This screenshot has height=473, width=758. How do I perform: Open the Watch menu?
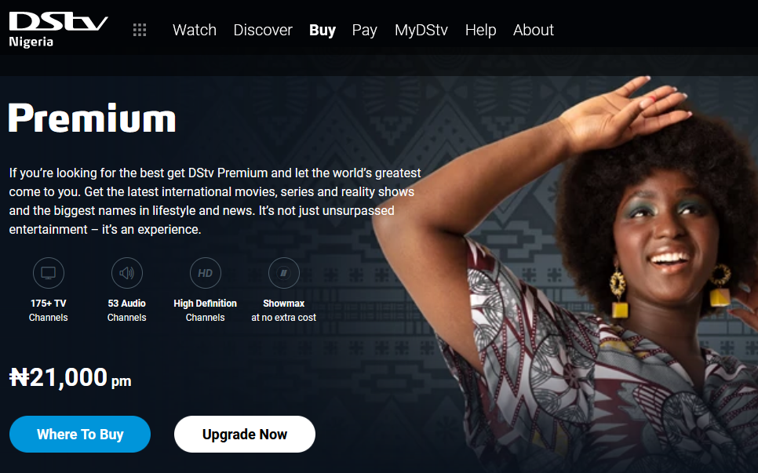click(195, 30)
